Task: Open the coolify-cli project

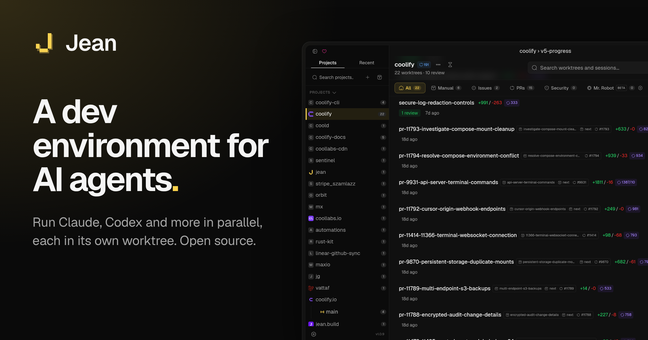Action: 347,103
